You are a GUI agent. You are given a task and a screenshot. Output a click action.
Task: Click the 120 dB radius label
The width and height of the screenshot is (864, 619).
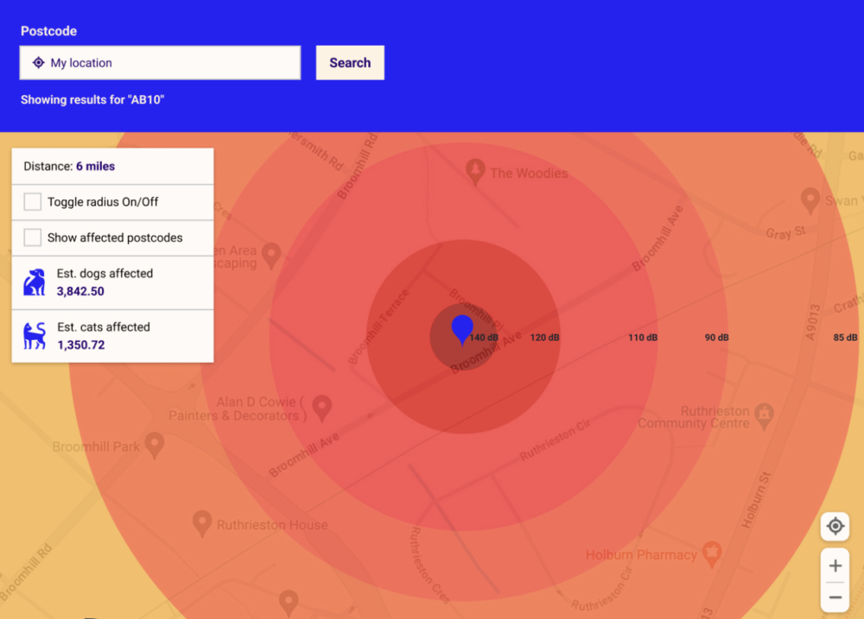point(544,338)
